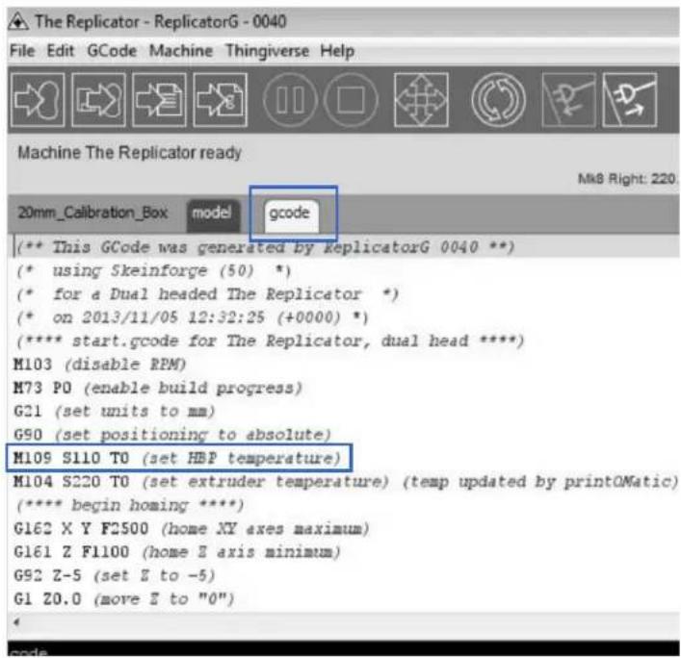Click the Mk8 Right temperature readout
The image size is (681, 658).
[x=627, y=178]
